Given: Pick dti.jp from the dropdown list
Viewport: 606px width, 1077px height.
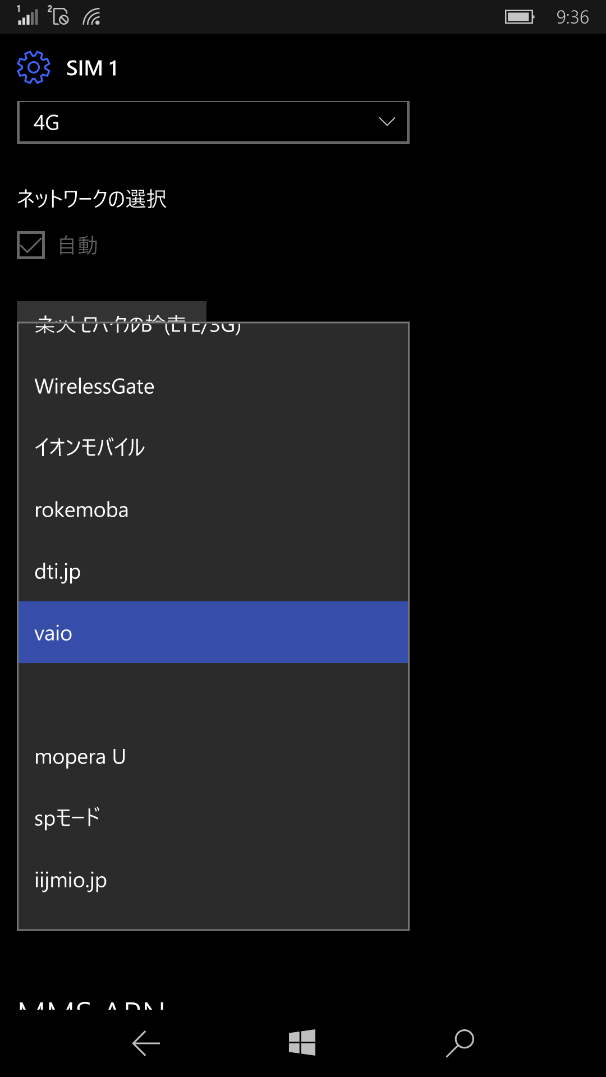Looking at the screenshot, I should click(x=213, y=572).
